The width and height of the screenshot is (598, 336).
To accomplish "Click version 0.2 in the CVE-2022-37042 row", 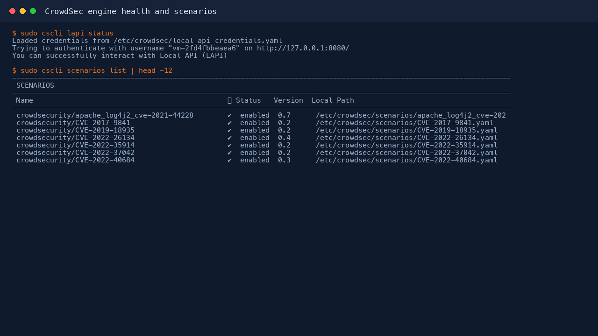I will pyautogui.click(x=284, y=153).
